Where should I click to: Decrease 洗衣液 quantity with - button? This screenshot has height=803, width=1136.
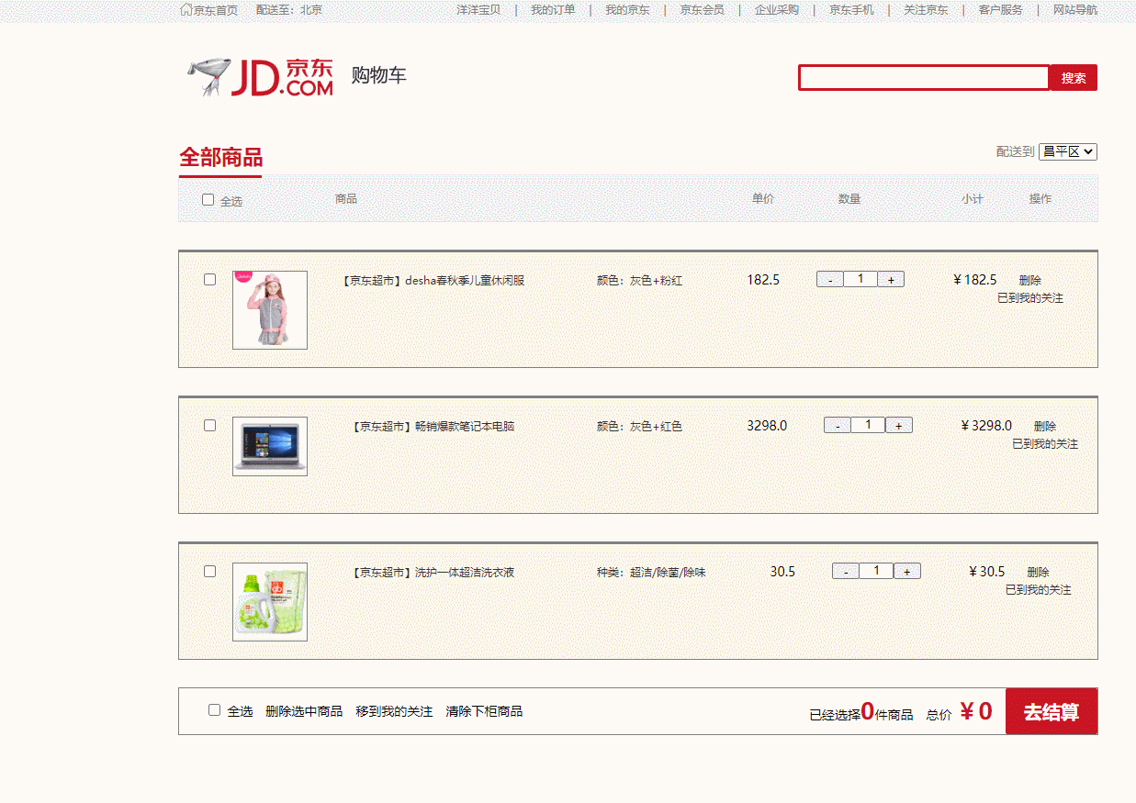pos(846,570)
